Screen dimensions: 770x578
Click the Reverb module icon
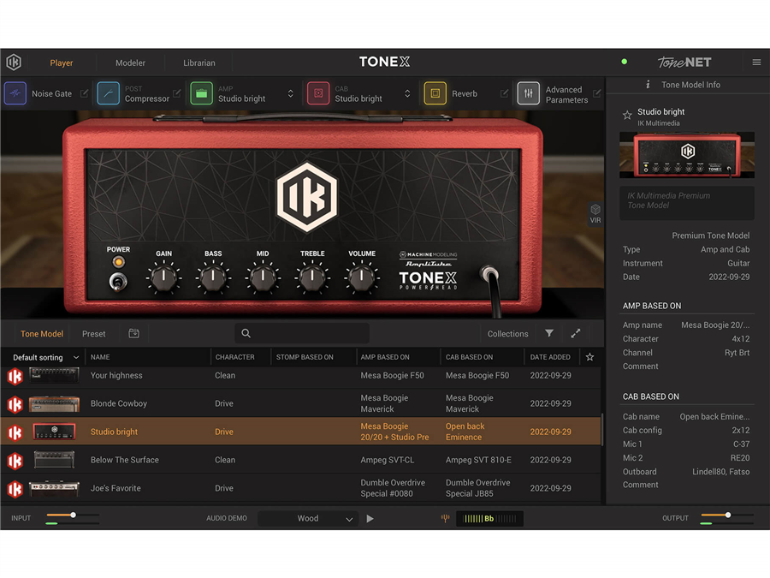[435, 93]
